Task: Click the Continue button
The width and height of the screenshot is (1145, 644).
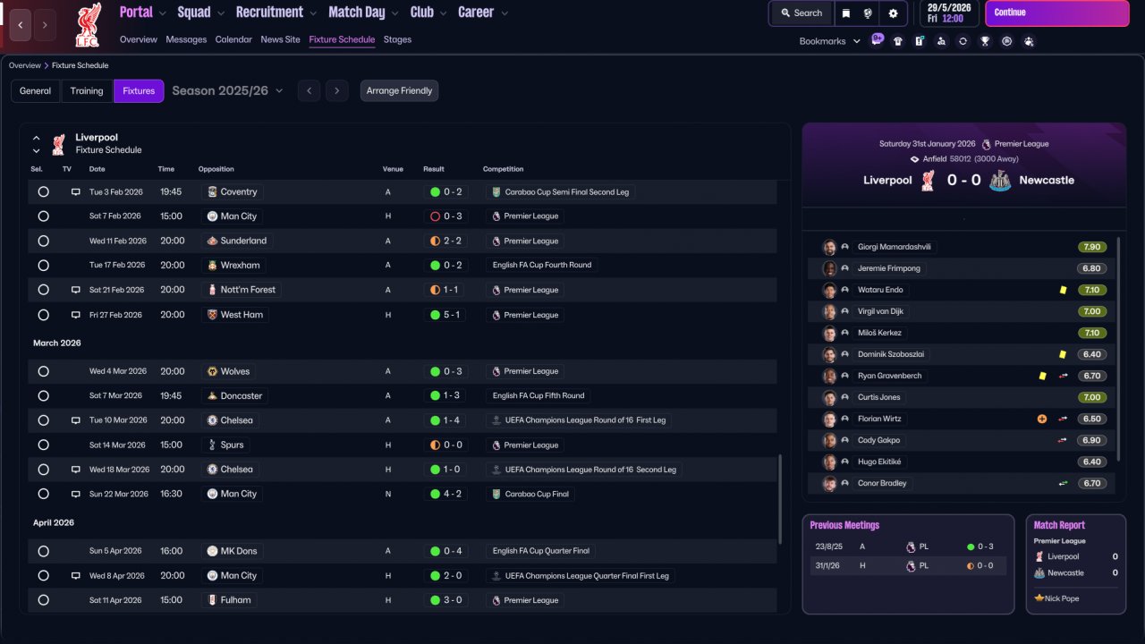Action: 1057,13
